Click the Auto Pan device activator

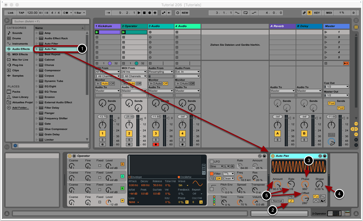pos(273,156)
